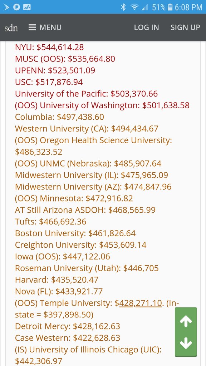Click SIGN UP in the header

tap(185, 28)
